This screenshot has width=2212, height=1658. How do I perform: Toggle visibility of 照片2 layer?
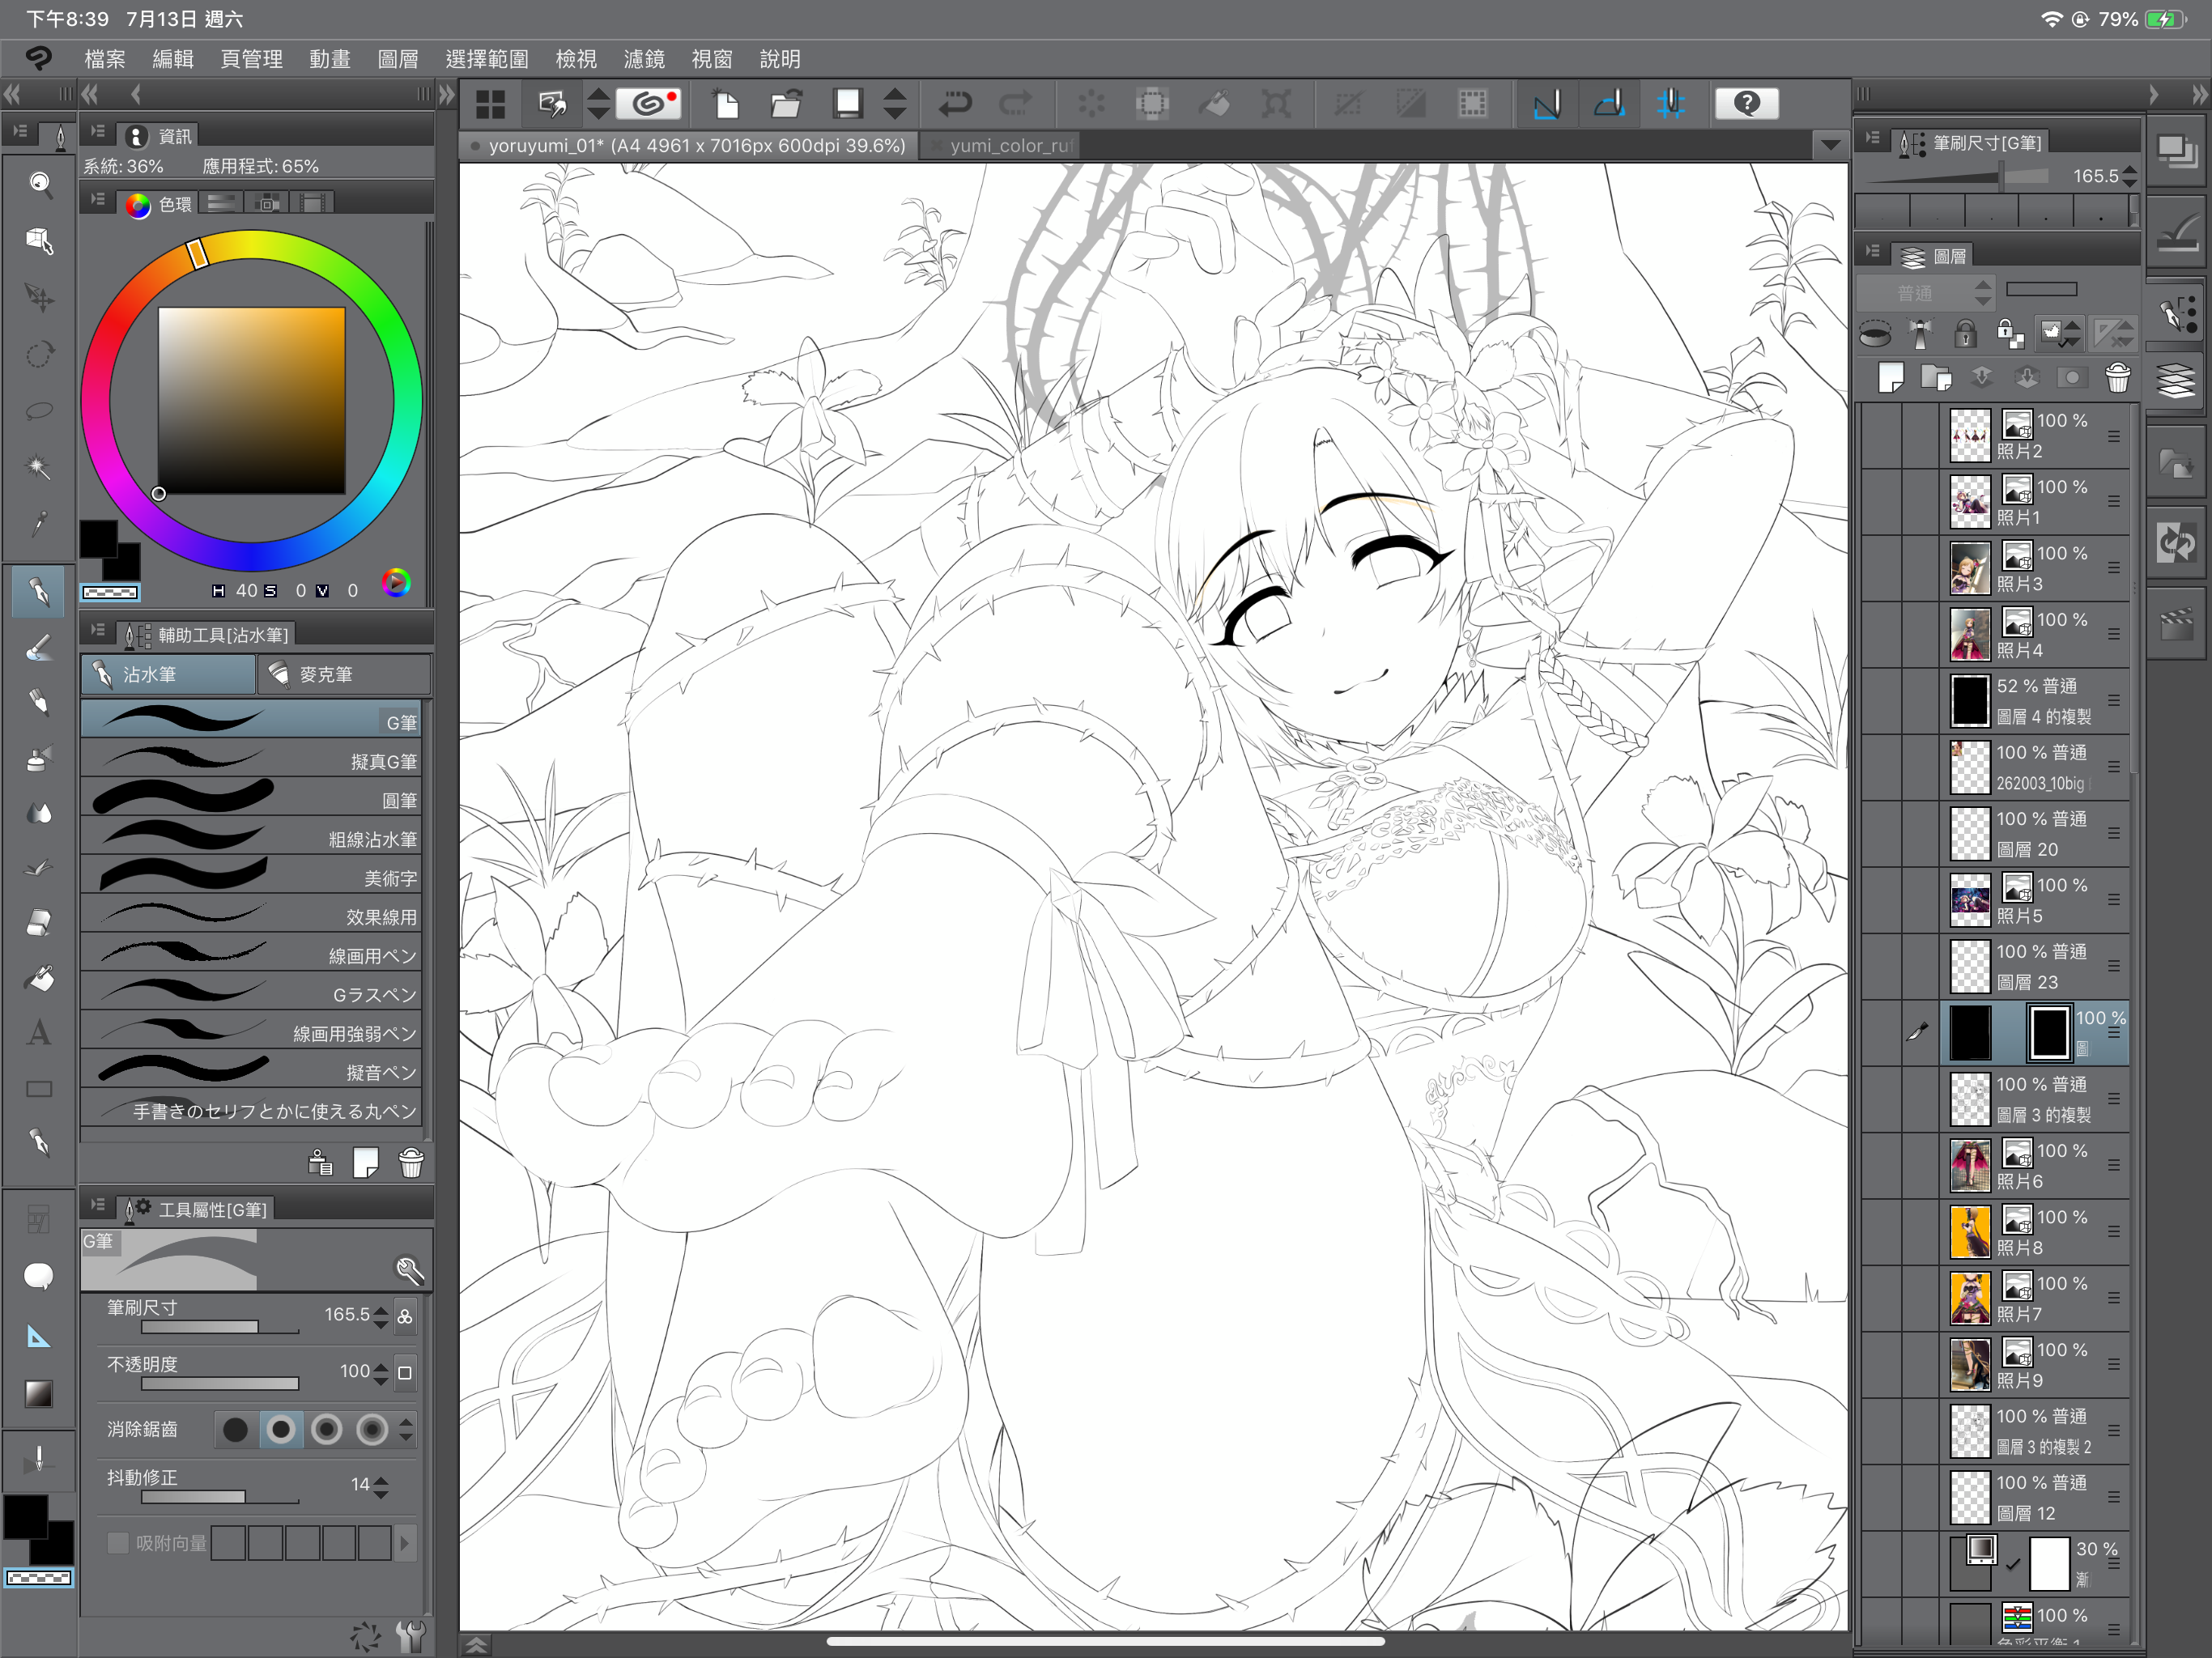coord(1880,436)
